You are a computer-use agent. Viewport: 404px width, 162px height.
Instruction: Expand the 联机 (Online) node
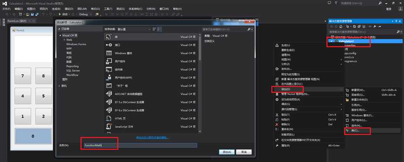[x=60, y=86]
